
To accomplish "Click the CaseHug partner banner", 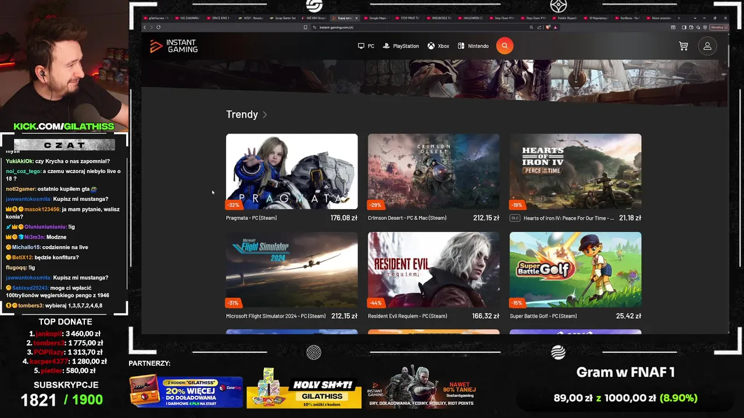I will point(186,392).
